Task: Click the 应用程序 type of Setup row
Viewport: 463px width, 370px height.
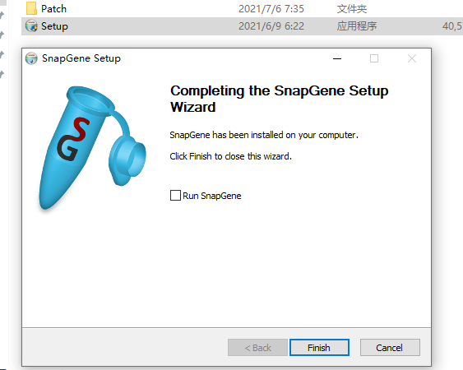Action: point(357,26)
